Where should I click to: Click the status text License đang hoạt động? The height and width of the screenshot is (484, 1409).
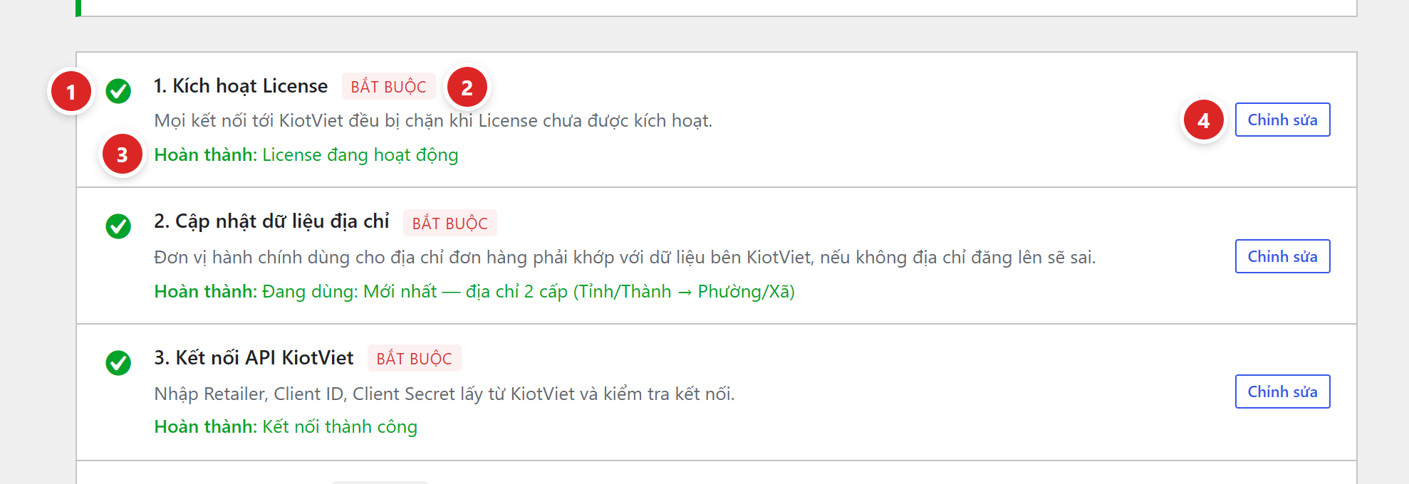point(360,155)
